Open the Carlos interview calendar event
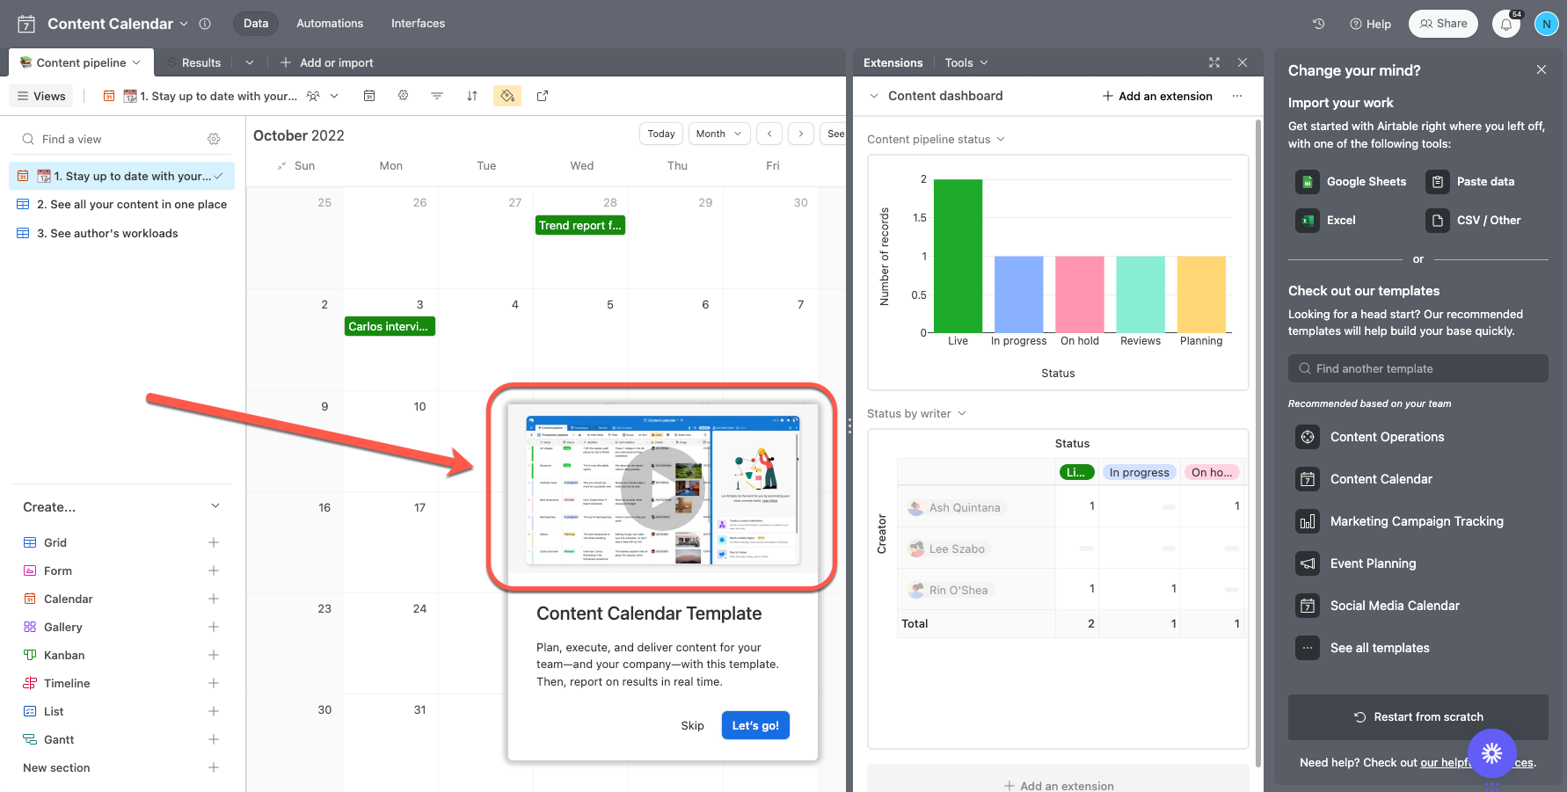Image resolution: width=1567 pixels, height=792 pixels. click(x=389, y=326)
